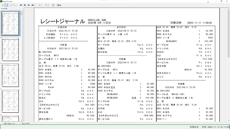
Task: Click the 印刷日時 label in the report header
Action: coord(176,23)
